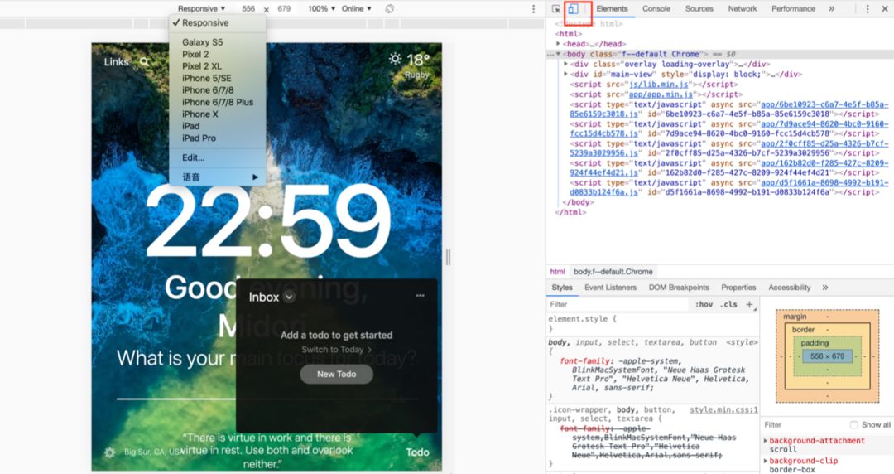
Task: Show more DevTools tabs with double chevron
Action: point(831,8)
